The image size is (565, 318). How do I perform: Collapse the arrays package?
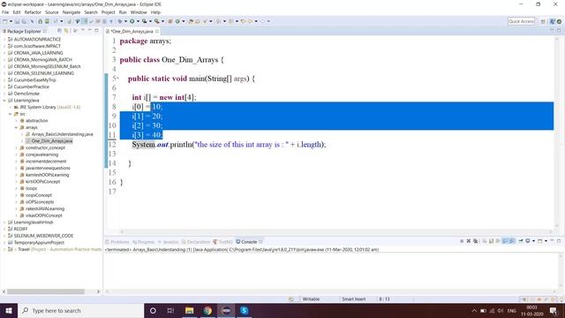click(16, 127)
